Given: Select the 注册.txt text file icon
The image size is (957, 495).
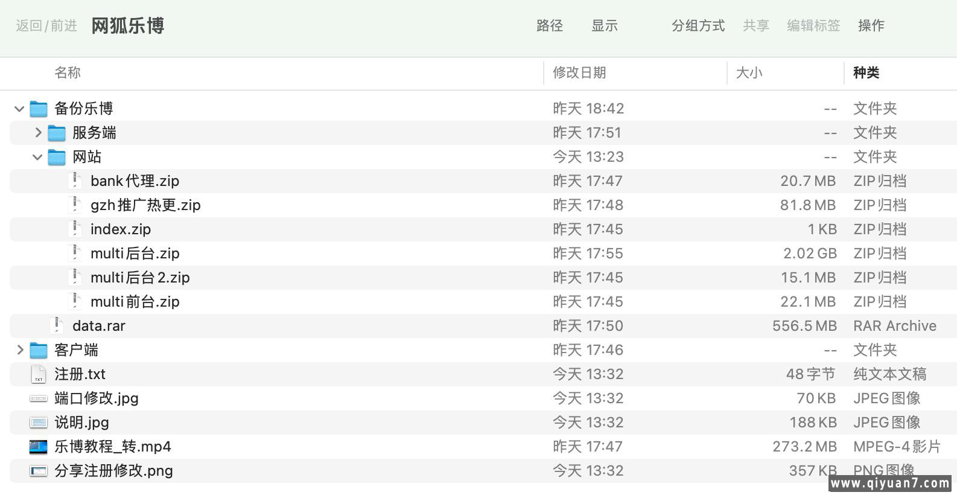Looking at the screenshot, I should click(x=39, y=374).
